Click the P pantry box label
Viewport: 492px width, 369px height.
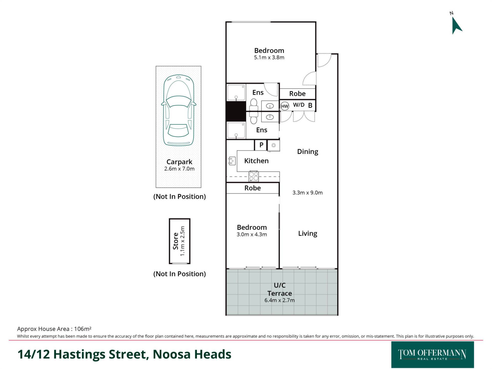point(261,145)
